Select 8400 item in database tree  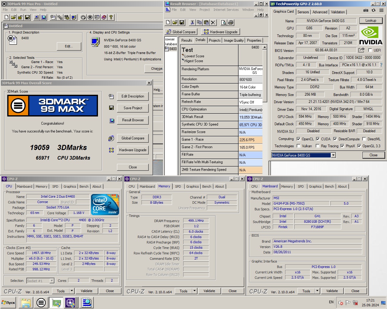coord(171,49)
